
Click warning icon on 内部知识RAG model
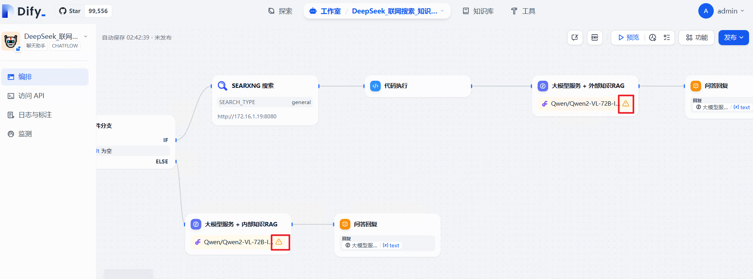click(x=279, y=242)
